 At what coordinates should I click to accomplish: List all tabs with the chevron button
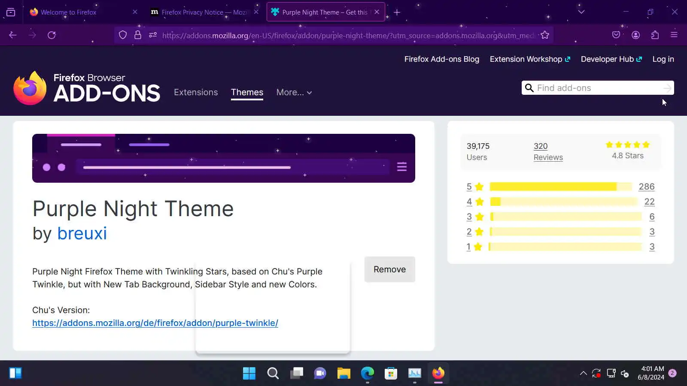pyautogui.click(x=581, y=12)
